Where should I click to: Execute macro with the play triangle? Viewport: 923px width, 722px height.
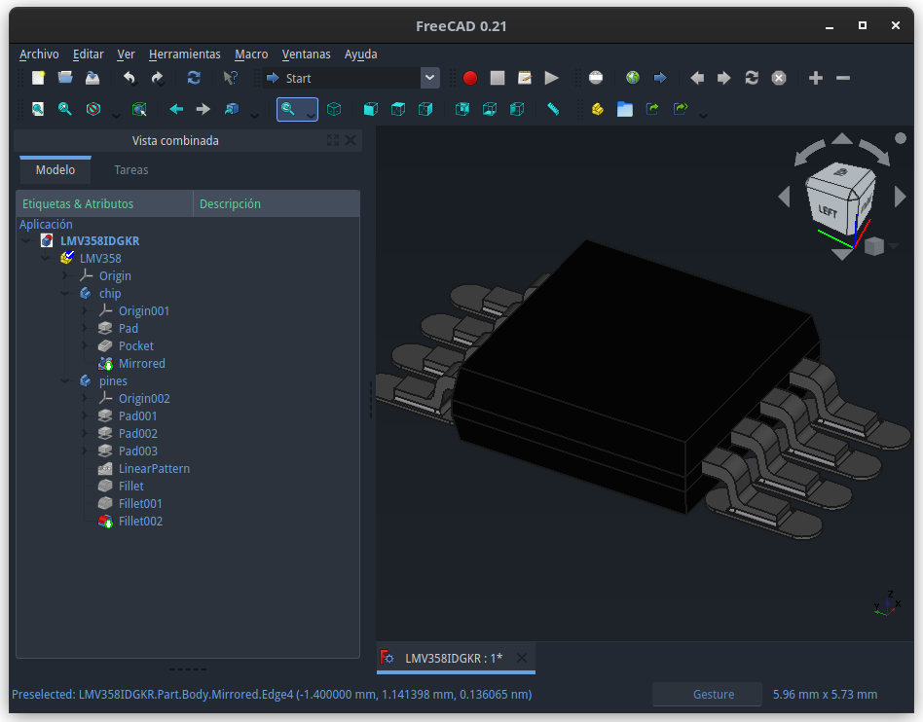pos(552,78)
